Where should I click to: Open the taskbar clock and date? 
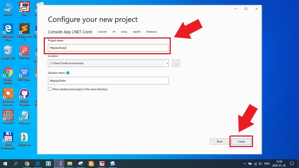click(279, 164)
